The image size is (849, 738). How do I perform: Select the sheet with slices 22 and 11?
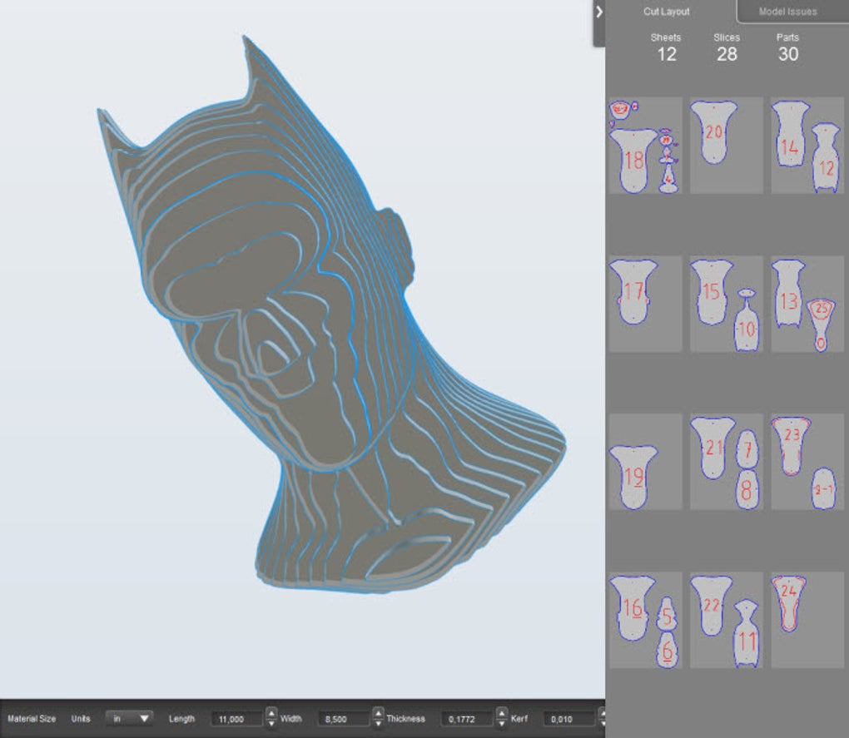tap(727, 621)
